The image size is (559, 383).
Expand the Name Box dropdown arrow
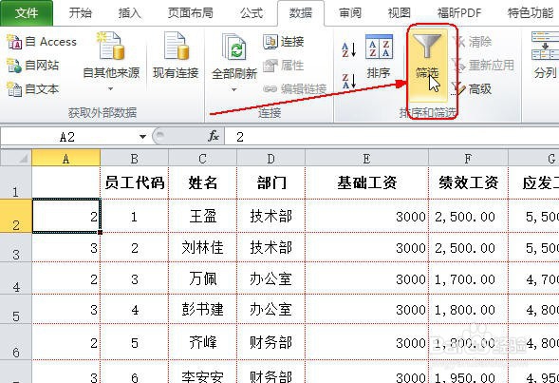(142, 137)
